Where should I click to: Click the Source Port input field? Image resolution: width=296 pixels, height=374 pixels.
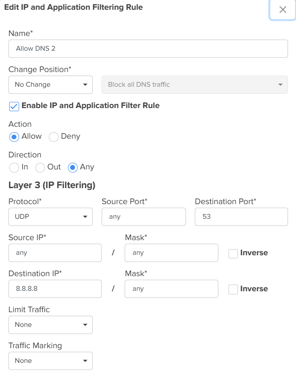click(x=143, y=217)
